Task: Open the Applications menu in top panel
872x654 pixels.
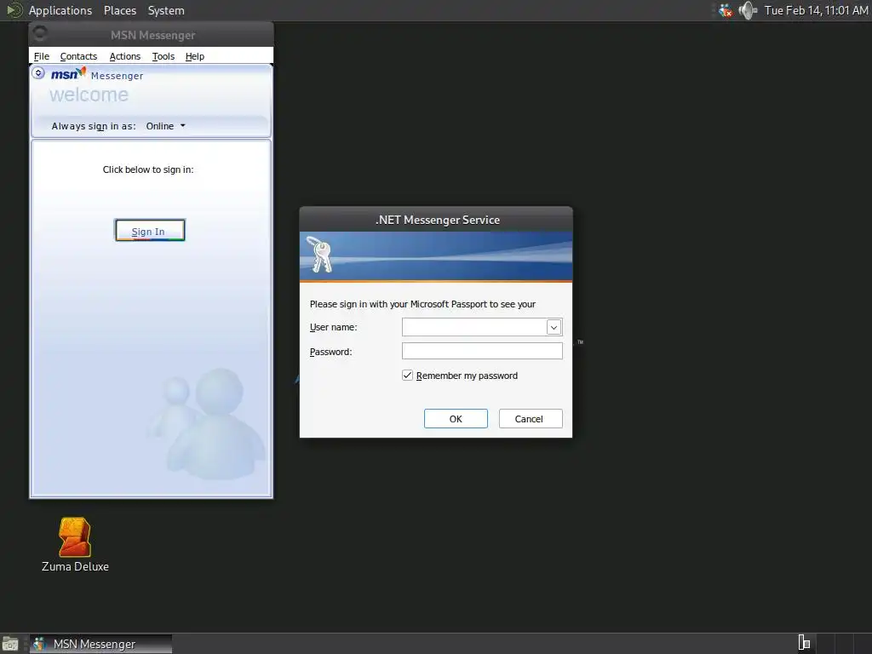Action: [60, 10]
